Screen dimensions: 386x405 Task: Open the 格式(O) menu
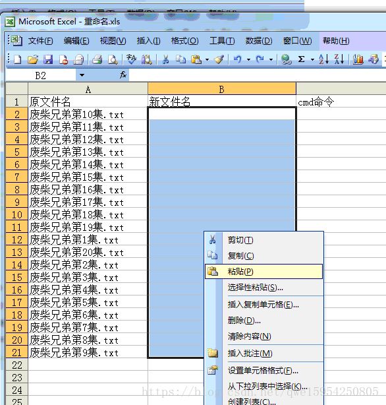tap(184, 41)
